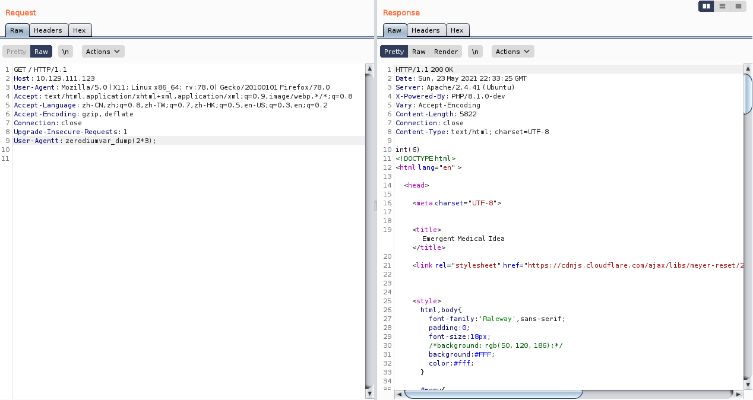This screenshot has height=400, width=753.
Task: Switch Response view toggle to Raw
Action: click(x=419, y=52)
